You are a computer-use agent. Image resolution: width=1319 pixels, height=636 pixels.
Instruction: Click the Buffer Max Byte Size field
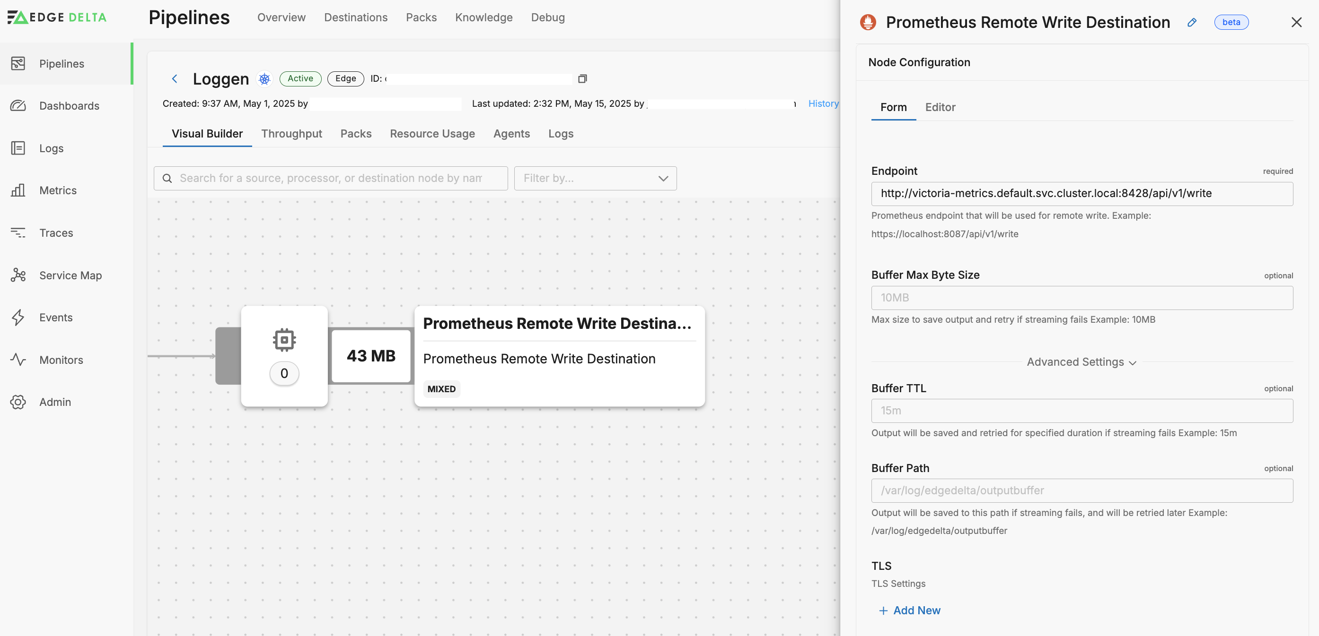click(x=1082, y=298)
